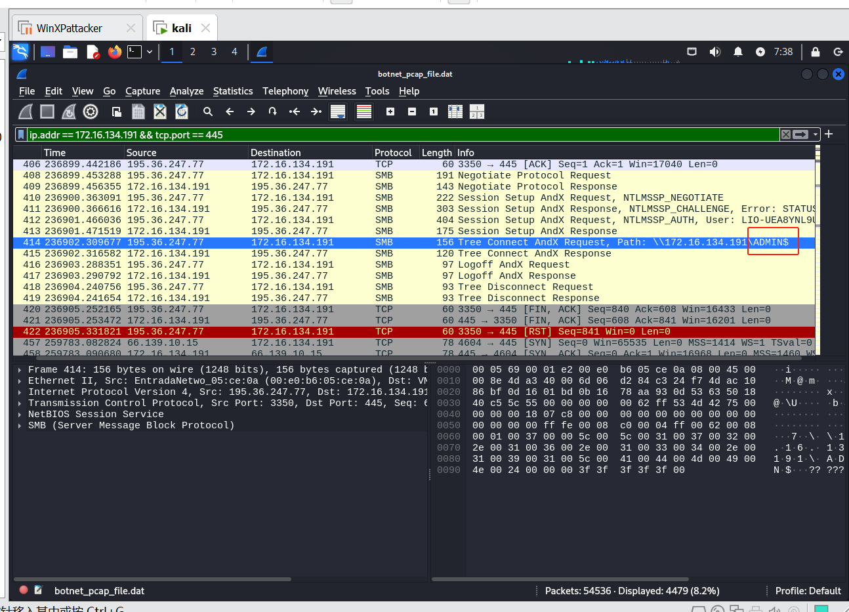849x612 pixels.
Task: Open the Analyze menu
Action: coord(186,91)
